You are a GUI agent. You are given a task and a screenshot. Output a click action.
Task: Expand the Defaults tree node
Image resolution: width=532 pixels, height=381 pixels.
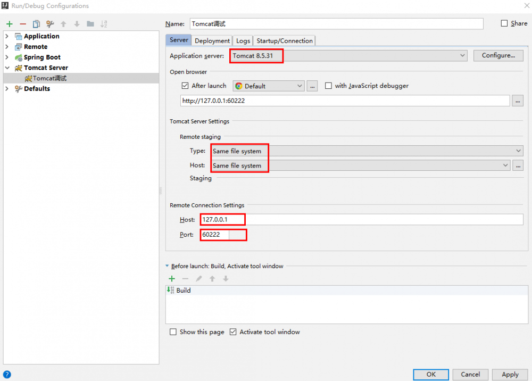pos(7,89)
